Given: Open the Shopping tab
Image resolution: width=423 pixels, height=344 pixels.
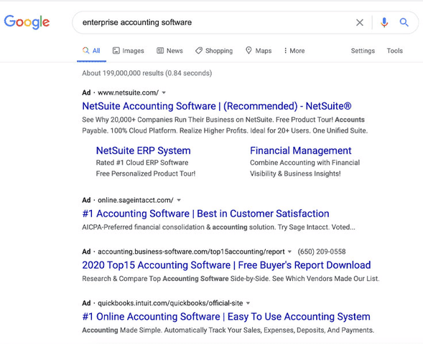Looking at the screenshot, I should pos(214,51).
